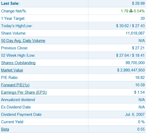Select the 52 Week High/Low values
The height and width of the screenshot is (133, 146).
click(130, 55)
